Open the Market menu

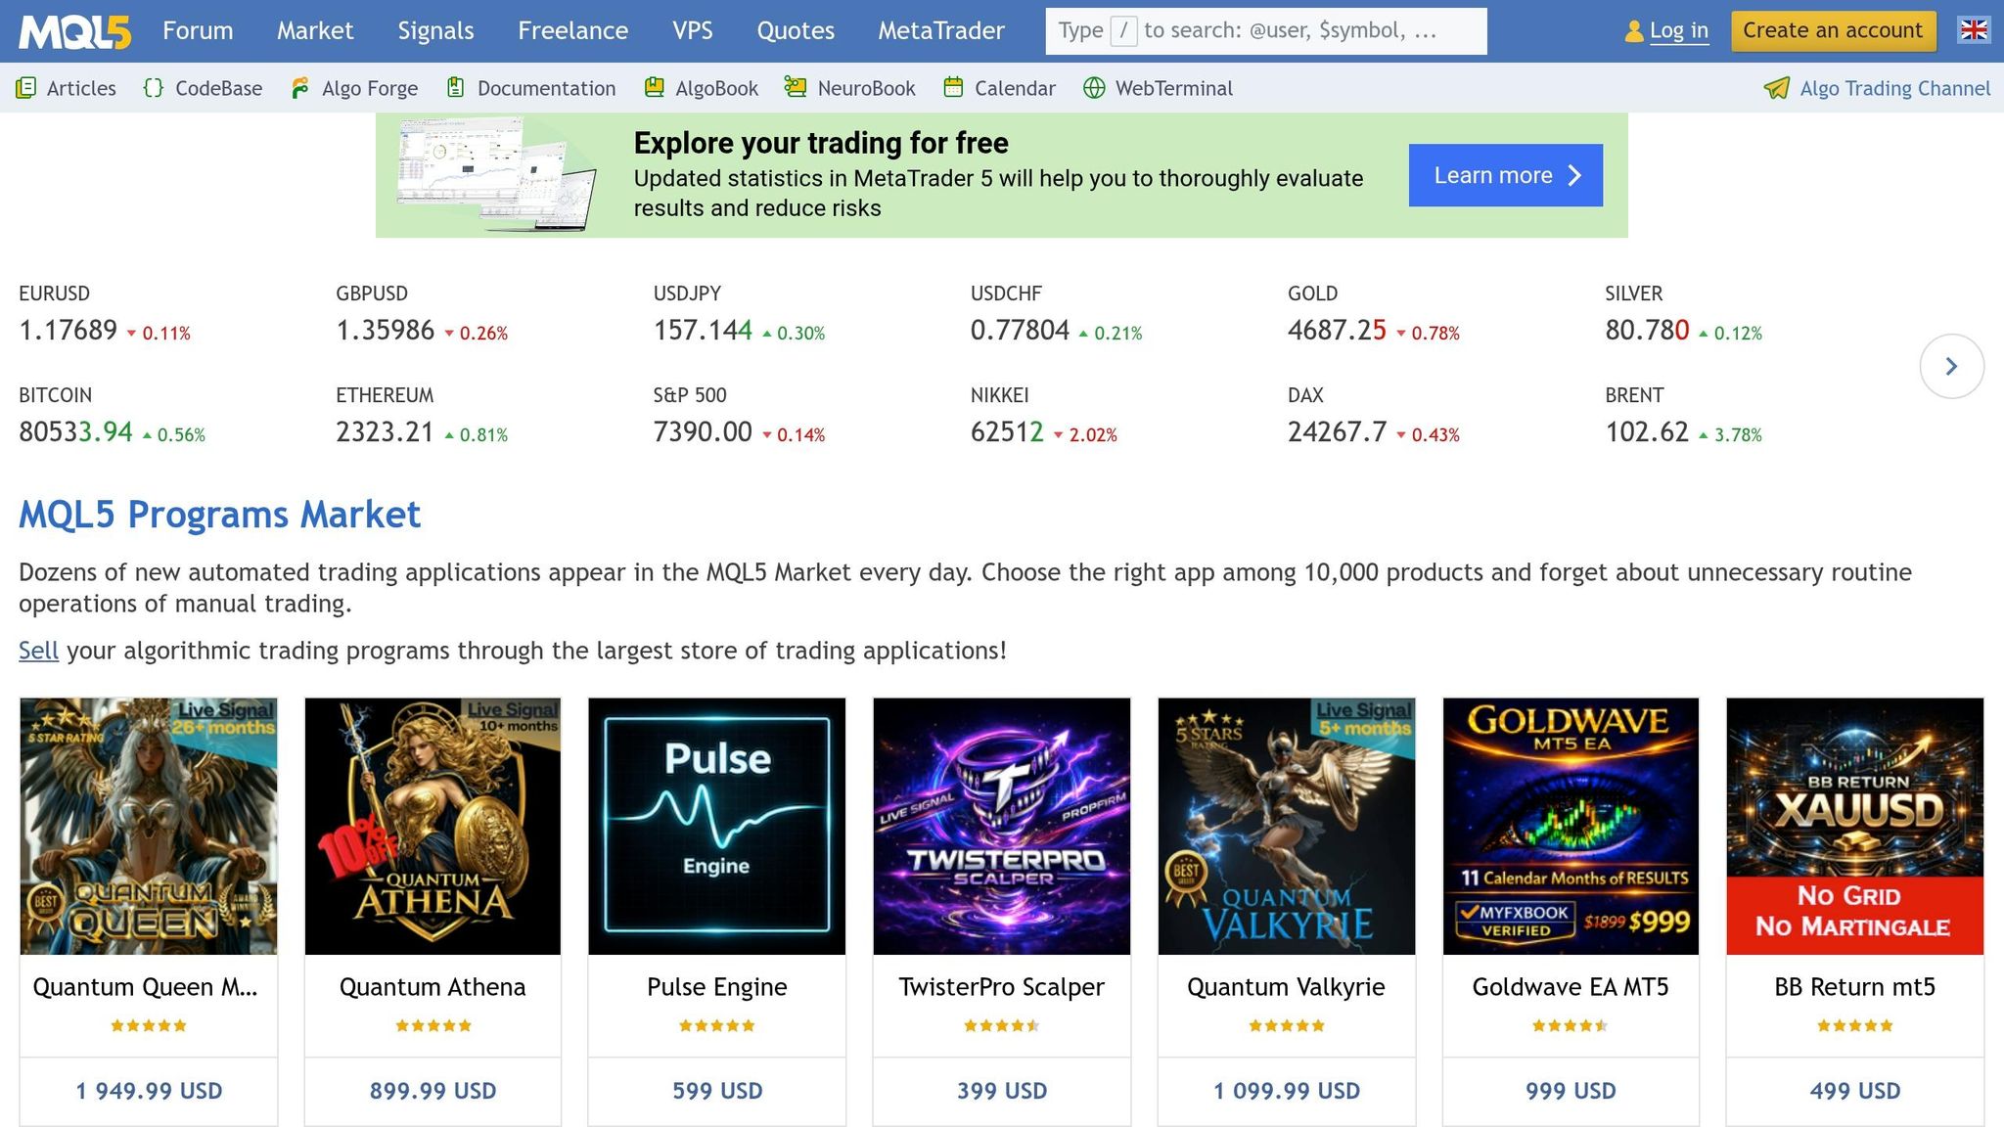pos(315,31)
